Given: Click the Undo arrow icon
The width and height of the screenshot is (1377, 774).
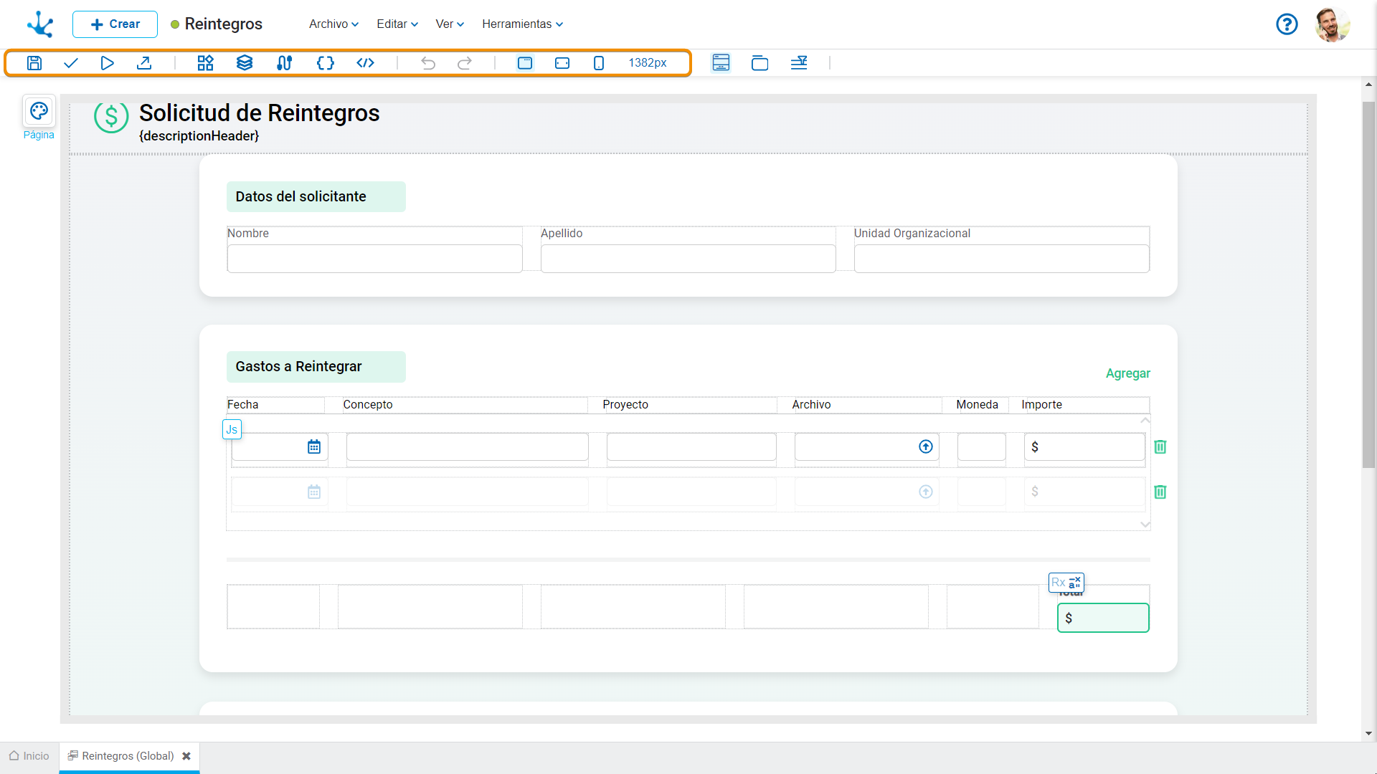Looking at the screenshot, I should click(428, 63).
